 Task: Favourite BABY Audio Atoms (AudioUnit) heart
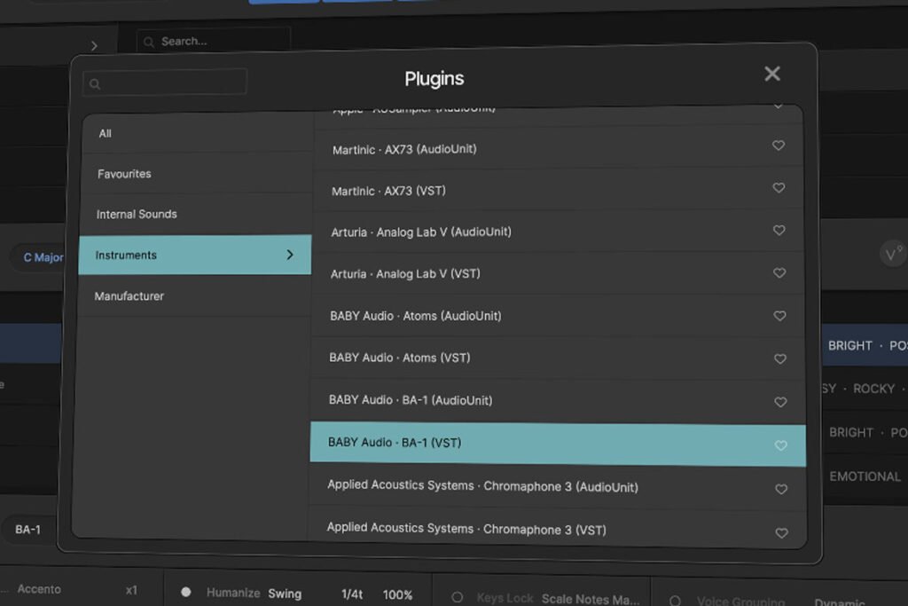pyautogui.click(x=780, y=316)
